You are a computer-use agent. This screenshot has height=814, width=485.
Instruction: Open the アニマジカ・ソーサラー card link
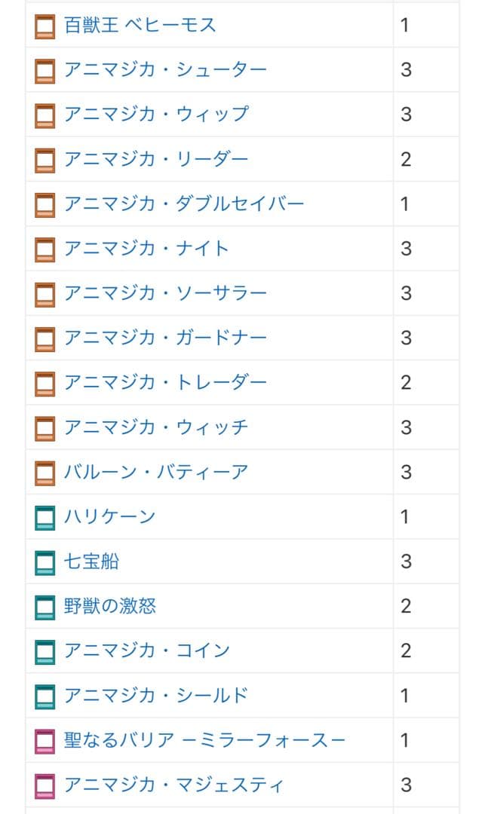pyautogui.click(x=165, y=293)
